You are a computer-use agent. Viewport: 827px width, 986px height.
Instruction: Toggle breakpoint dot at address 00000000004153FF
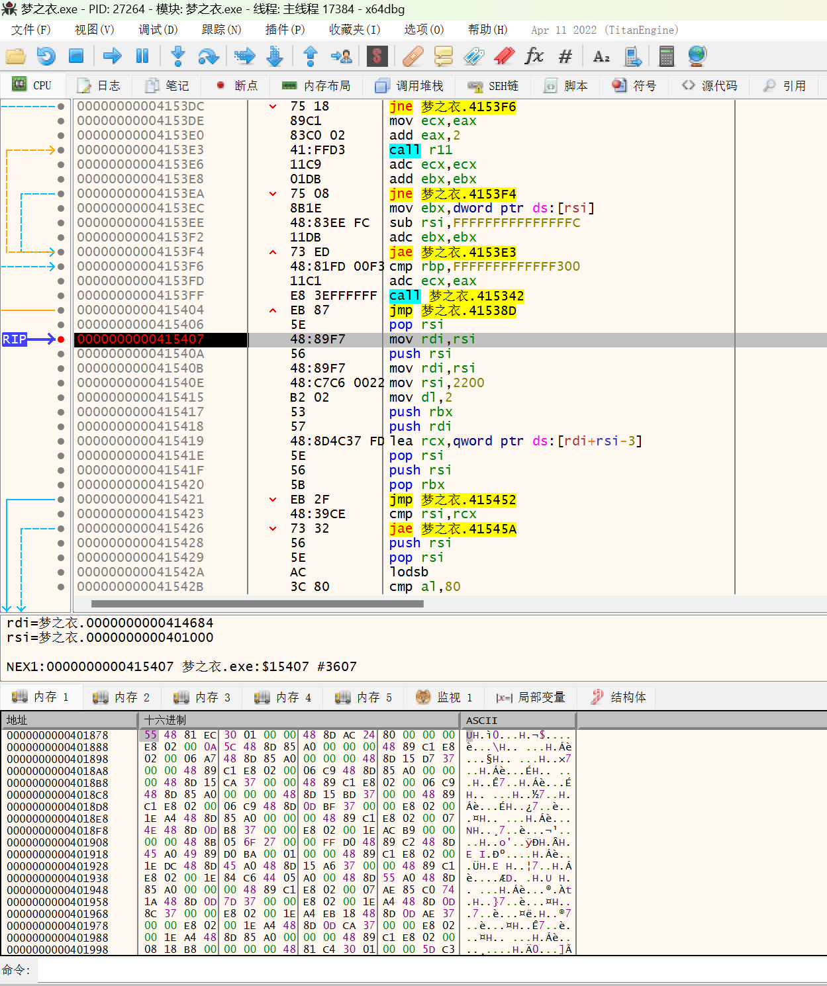click(x=61, y=296)
